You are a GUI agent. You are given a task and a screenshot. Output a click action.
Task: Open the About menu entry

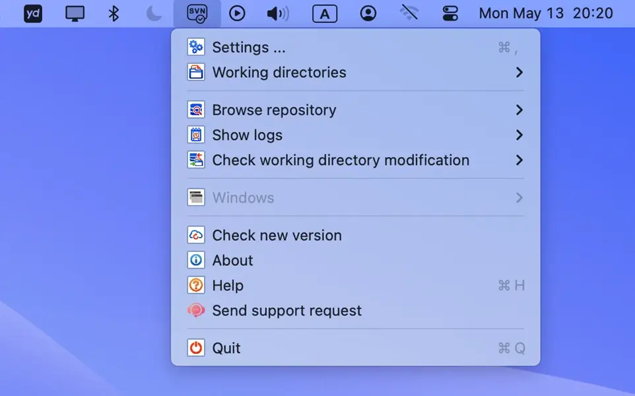tap(356, 260)
